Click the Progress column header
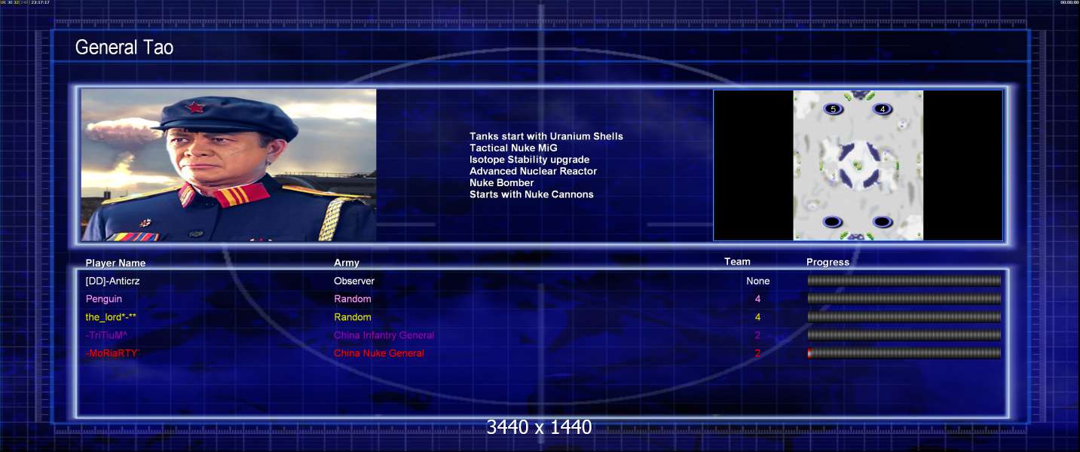 [x=828, y=262]
